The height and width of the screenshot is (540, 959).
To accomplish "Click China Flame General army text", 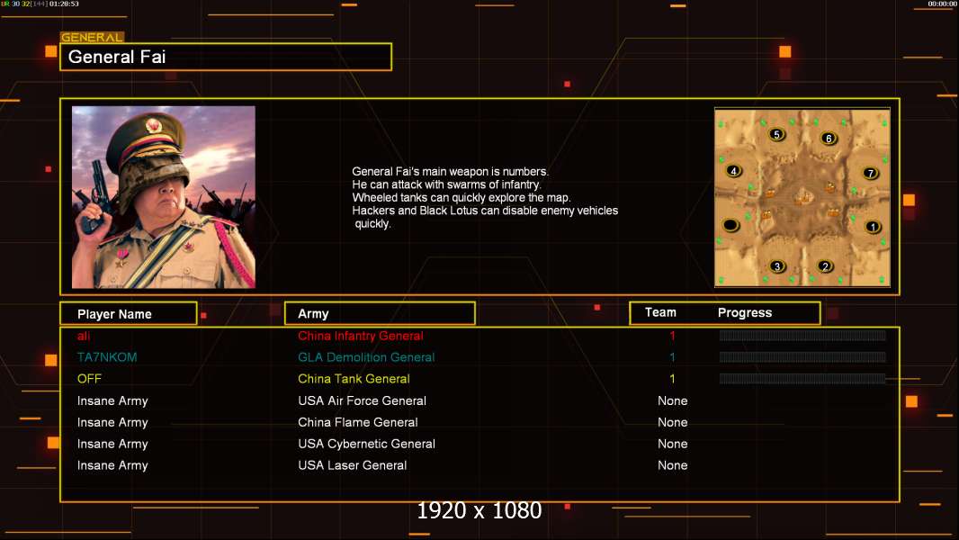I will point(358,422).
